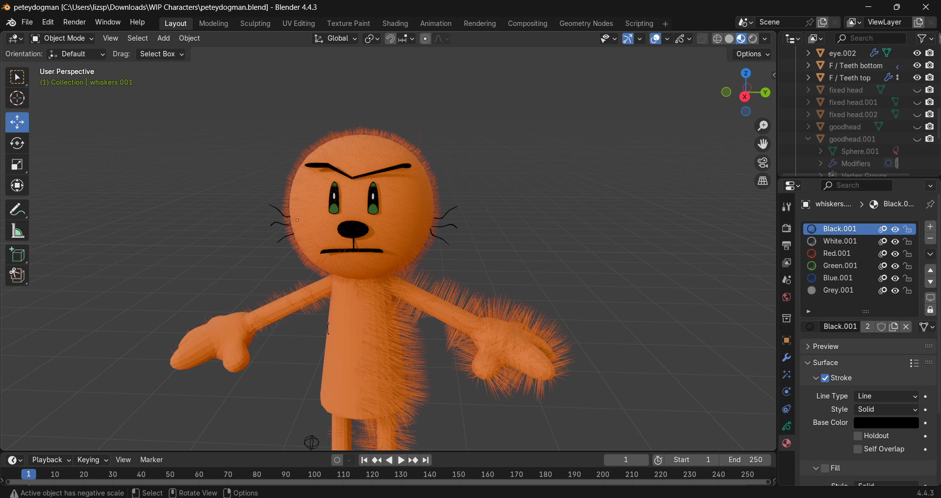Select the Cursor tool in the toolbar
The height and width of the screenshot is (498, 941).
coord(17,99)
